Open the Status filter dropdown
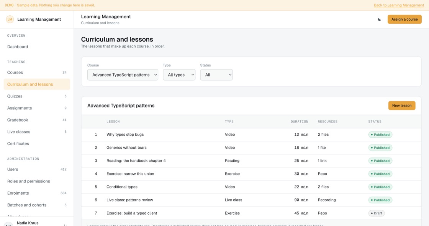The image size is (429, 226). coord(216,75)
